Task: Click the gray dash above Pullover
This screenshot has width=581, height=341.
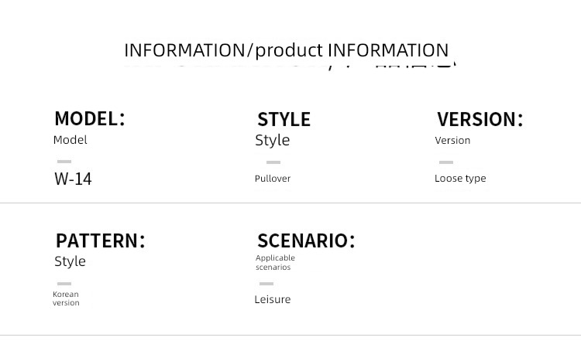Action: [273, 162]
